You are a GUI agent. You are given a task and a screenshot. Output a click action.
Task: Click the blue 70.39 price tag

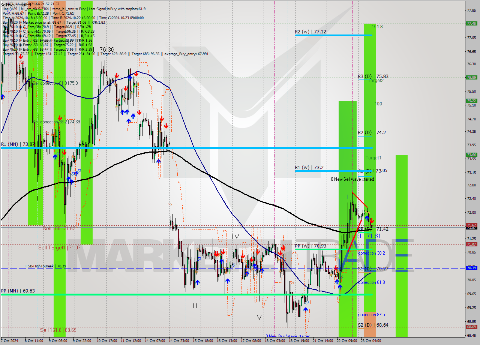point(471,268)
